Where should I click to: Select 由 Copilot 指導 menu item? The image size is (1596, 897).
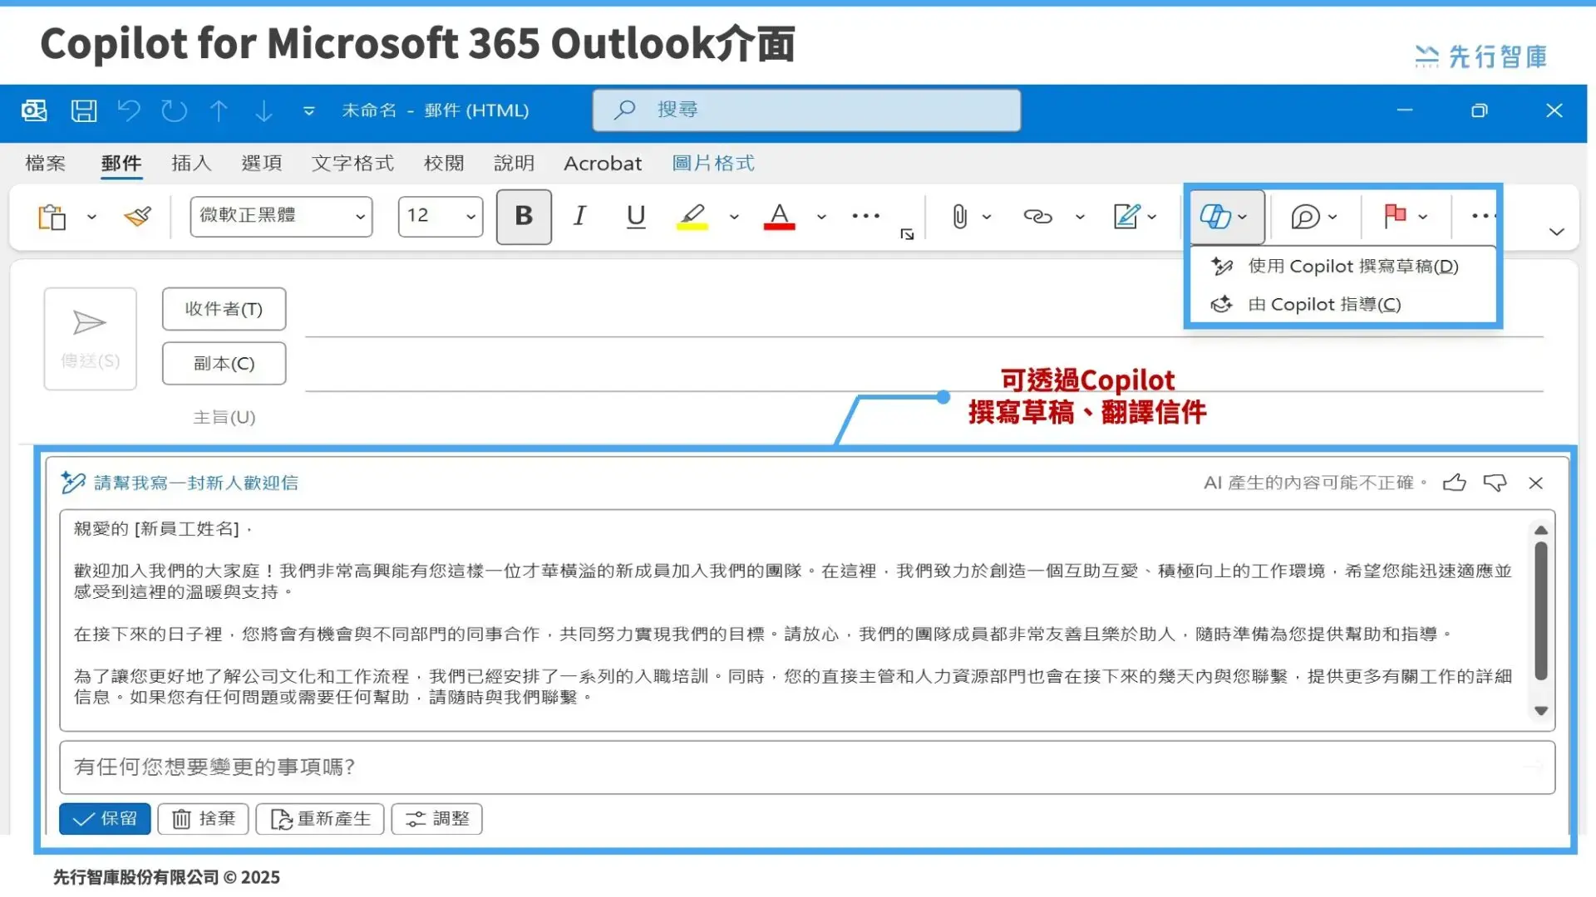click(1343, 305)
